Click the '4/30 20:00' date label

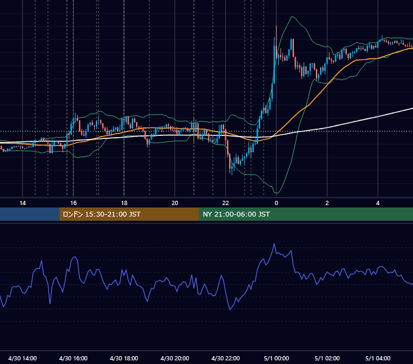coord(175,358)
